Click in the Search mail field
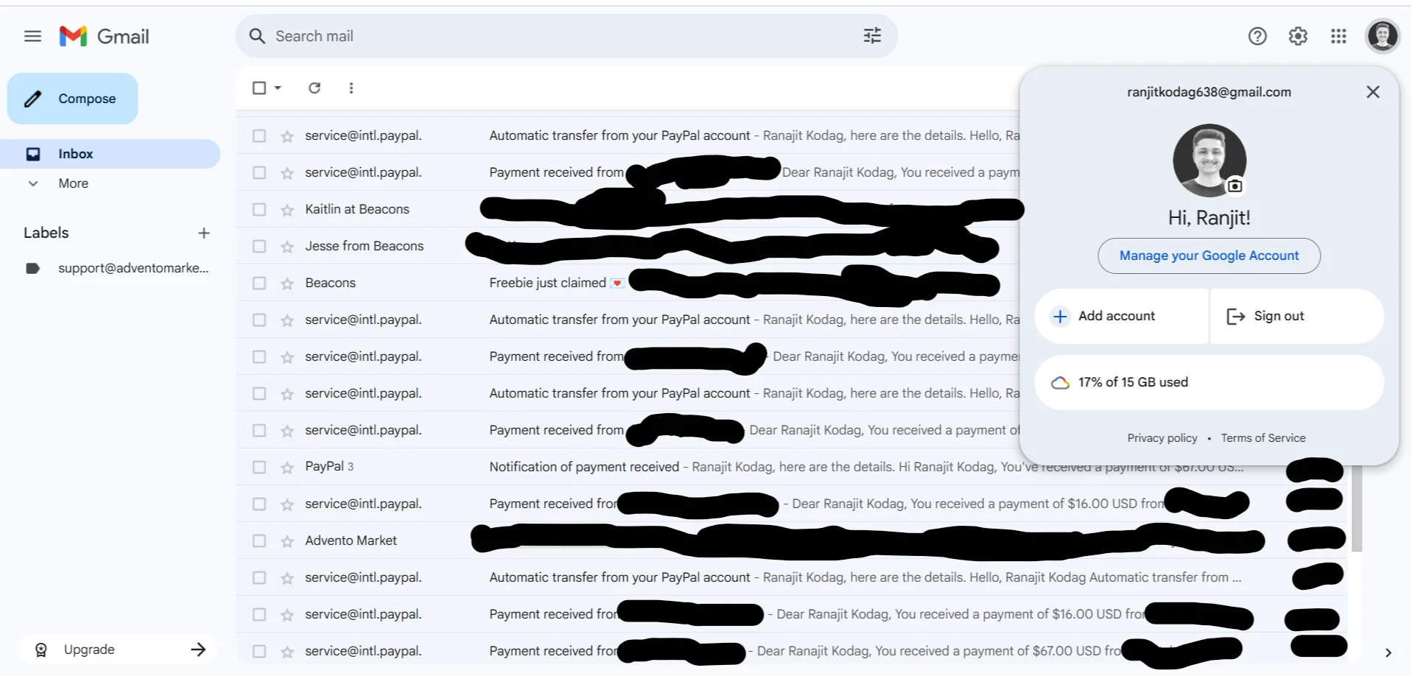Image resolution: width=1412 pixels, height=676 pixels. pyautogui.click(x=567, y=36)
